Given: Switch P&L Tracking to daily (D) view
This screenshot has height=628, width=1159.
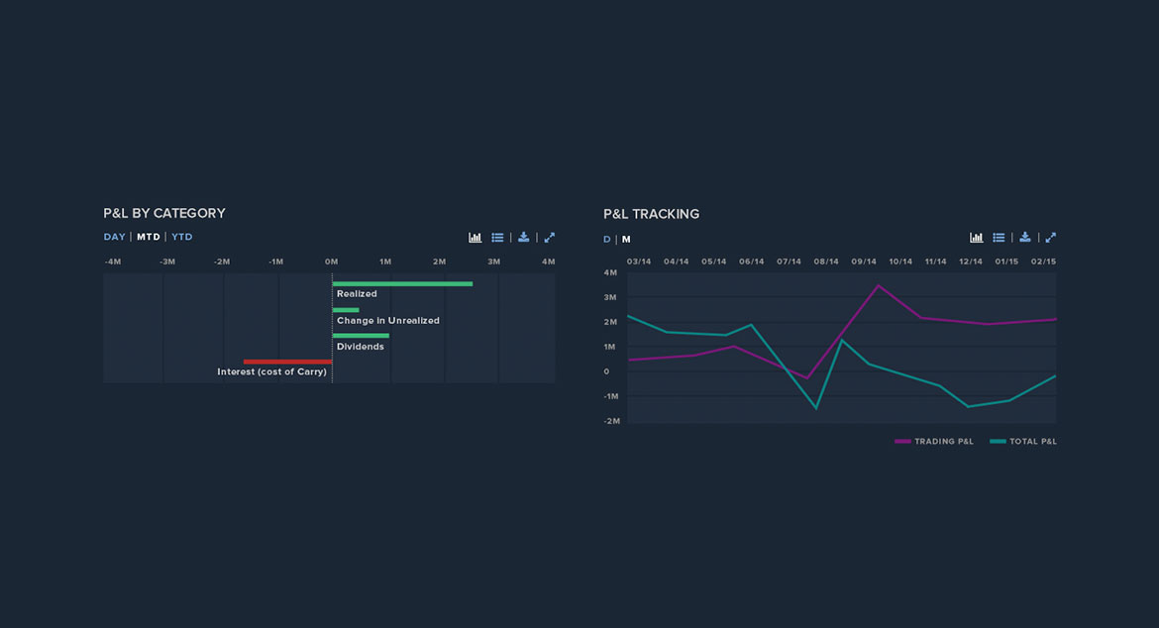Looking at the screenshot, I should coord(607,240).
